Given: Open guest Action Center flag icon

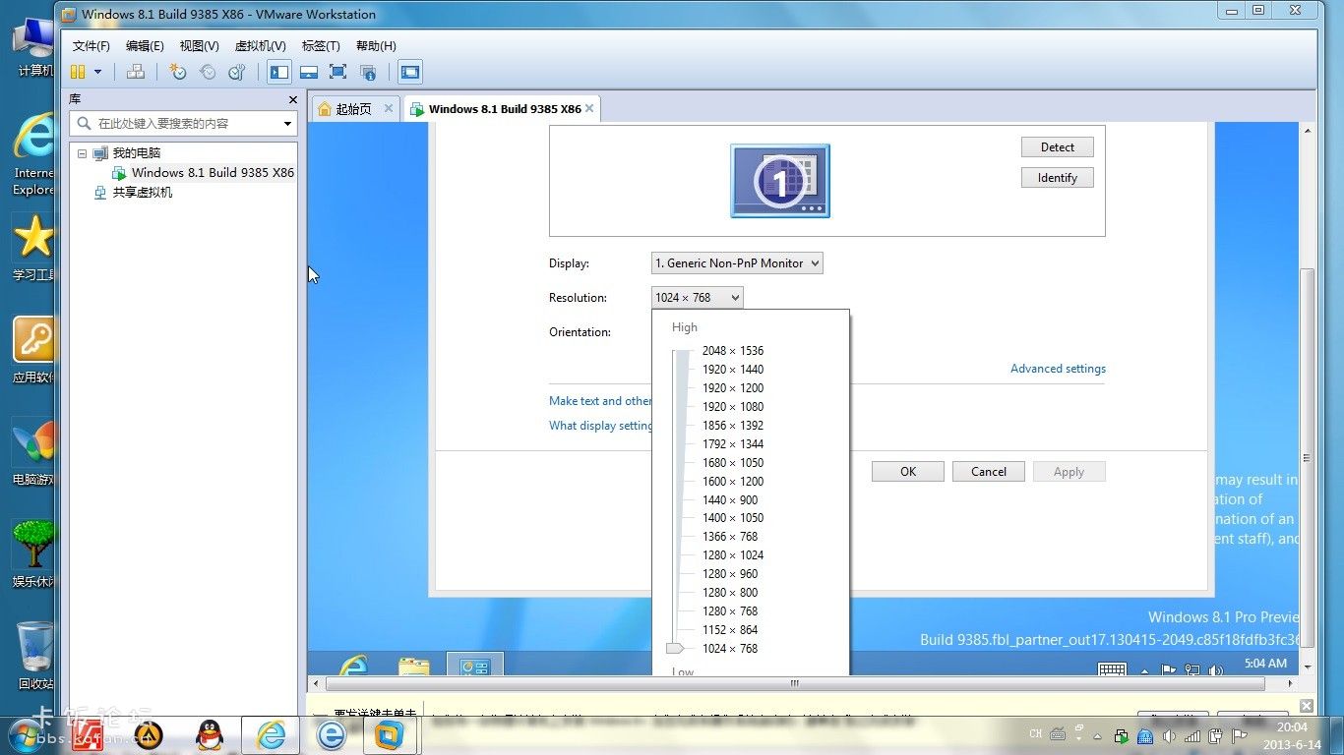Looking at the screenshot, I should click(x=1168, y=670).
